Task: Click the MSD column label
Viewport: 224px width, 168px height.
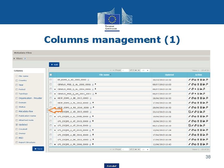Action: [x=21, y=138]
